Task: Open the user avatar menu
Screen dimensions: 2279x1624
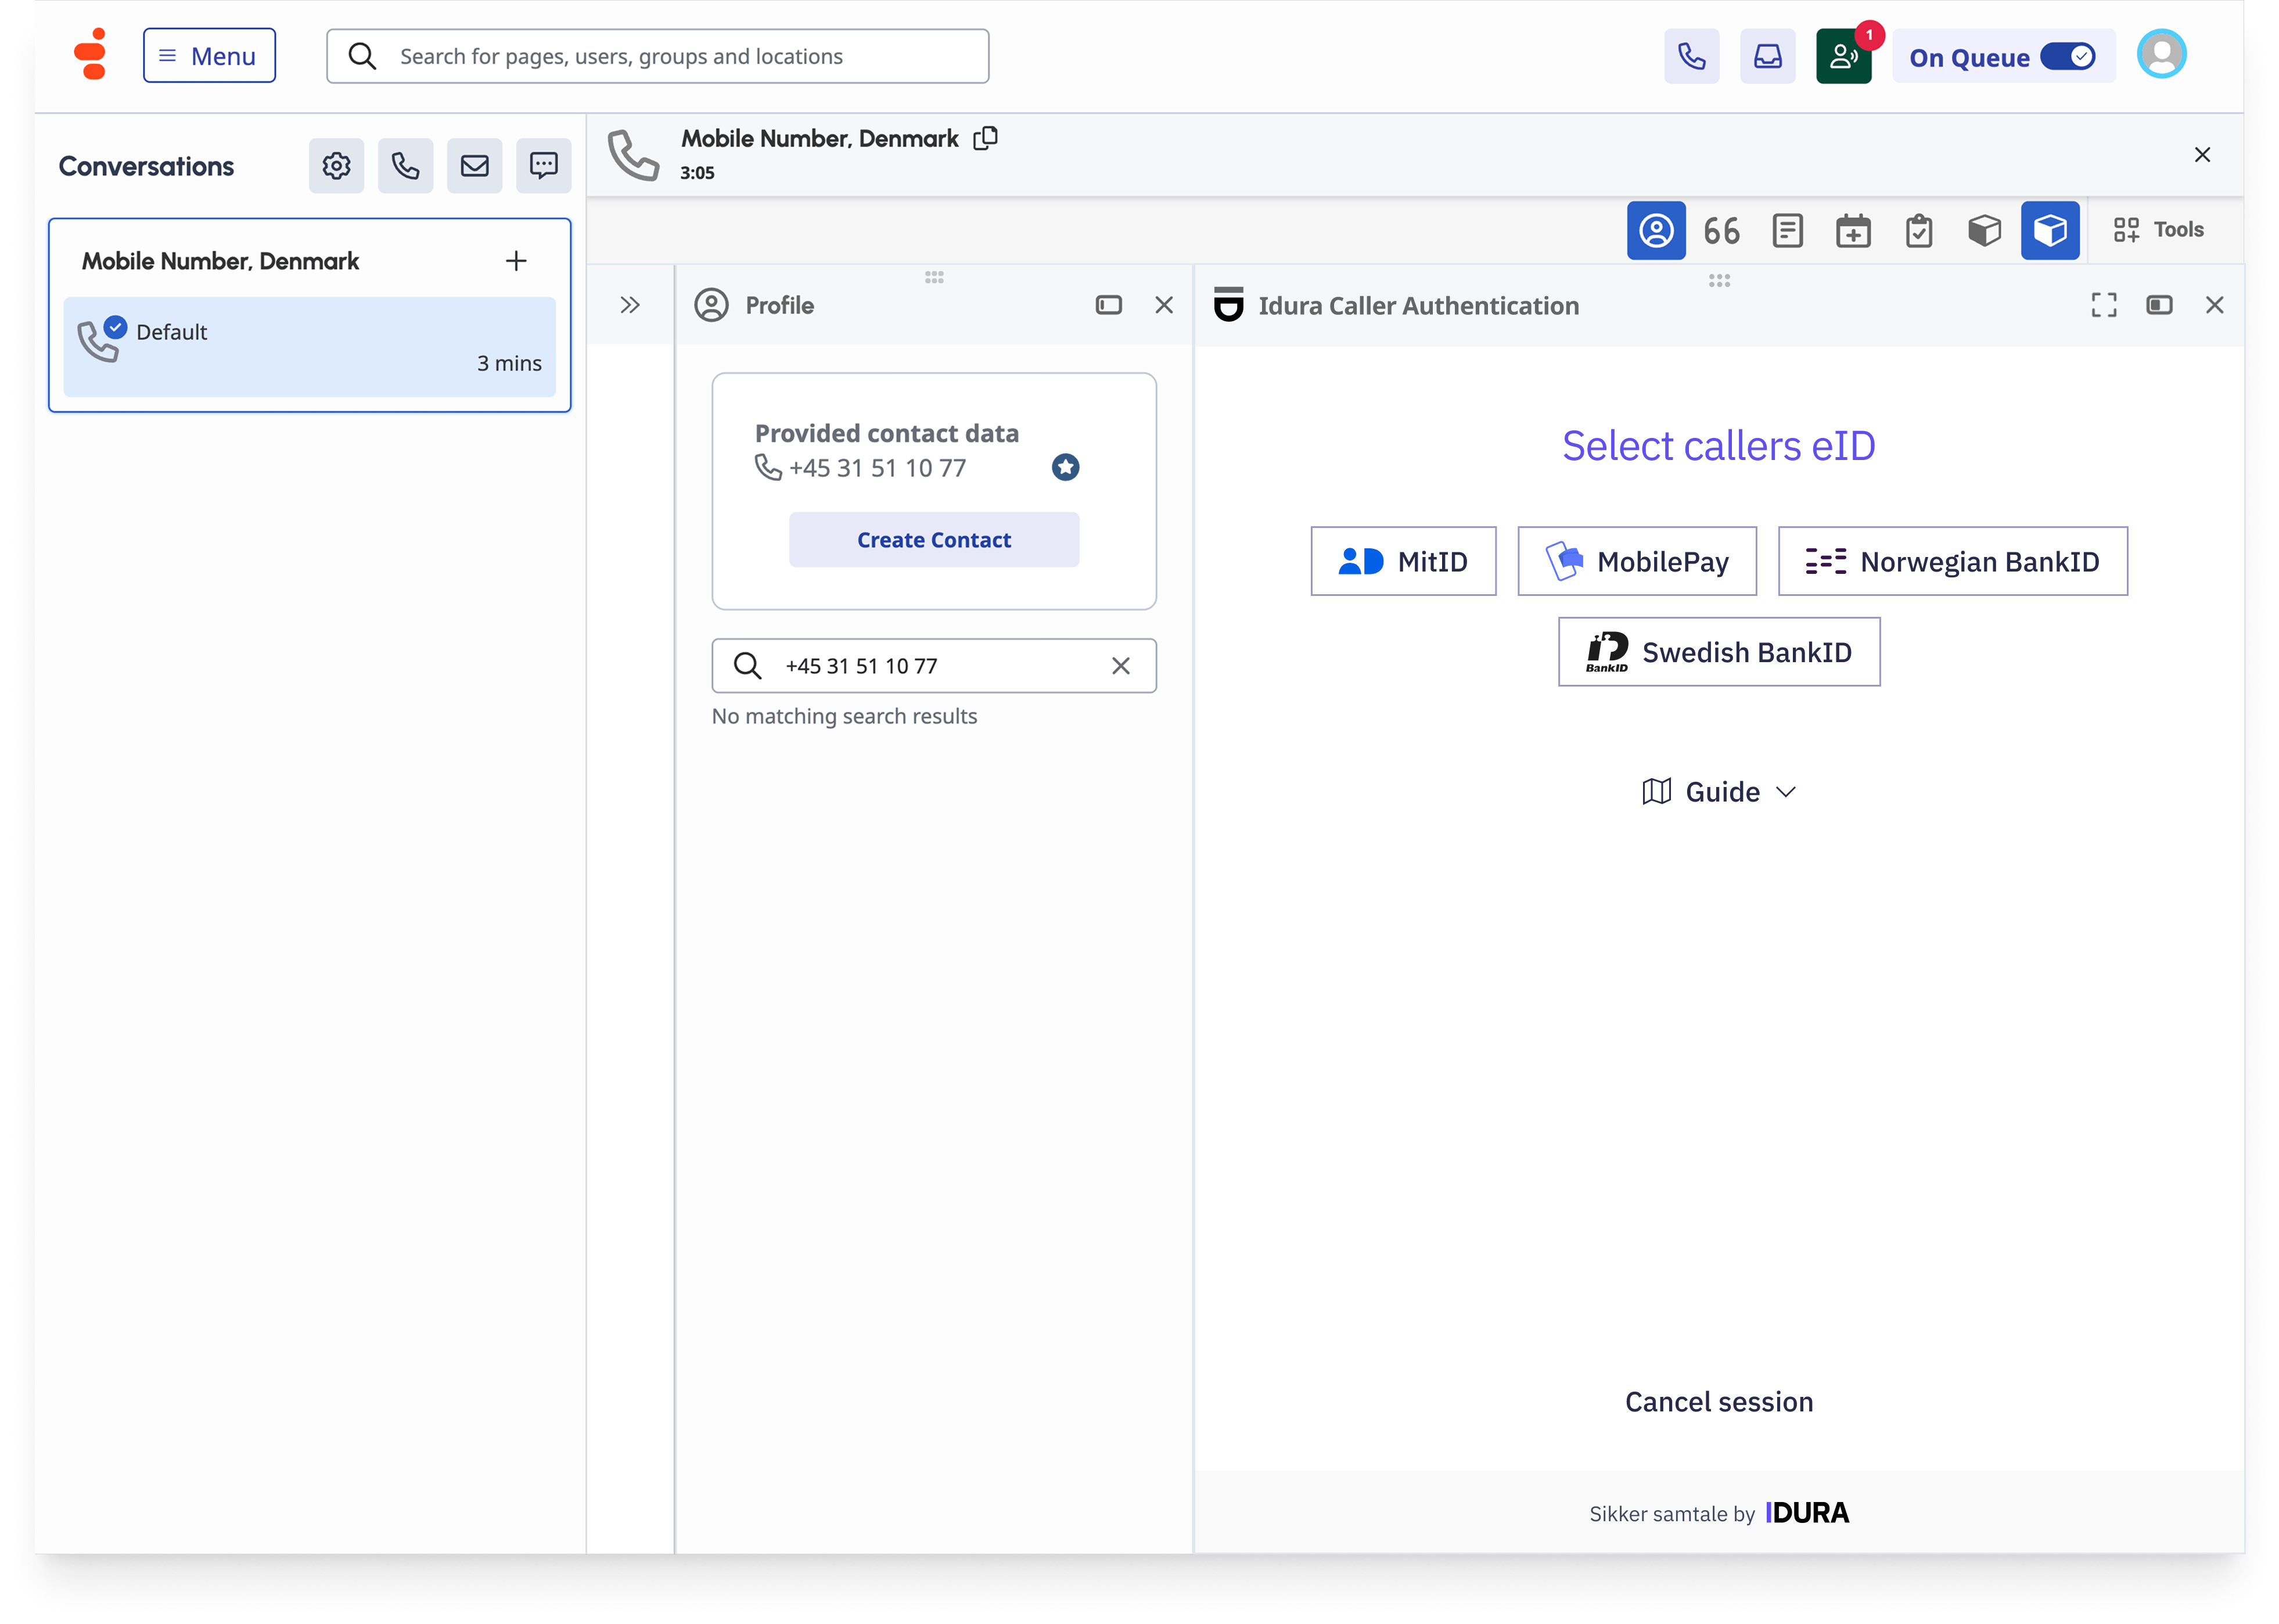Action: click(x=2161, y=55)
